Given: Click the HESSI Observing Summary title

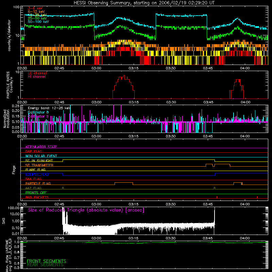Looking at the screenshot, I should pos(144,3).
